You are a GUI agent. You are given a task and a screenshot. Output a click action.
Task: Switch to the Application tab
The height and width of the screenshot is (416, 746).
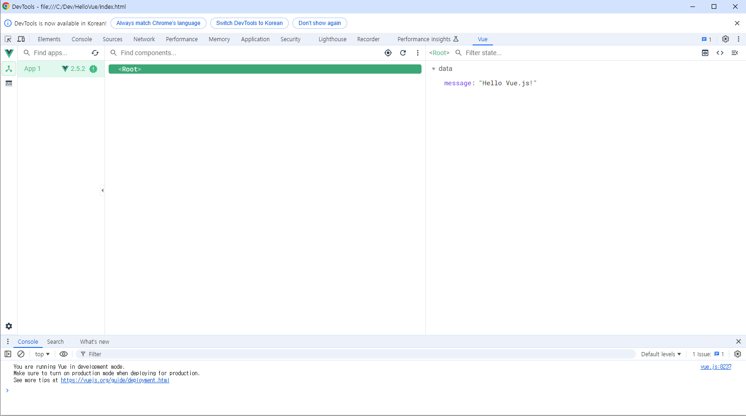[255, 39]
